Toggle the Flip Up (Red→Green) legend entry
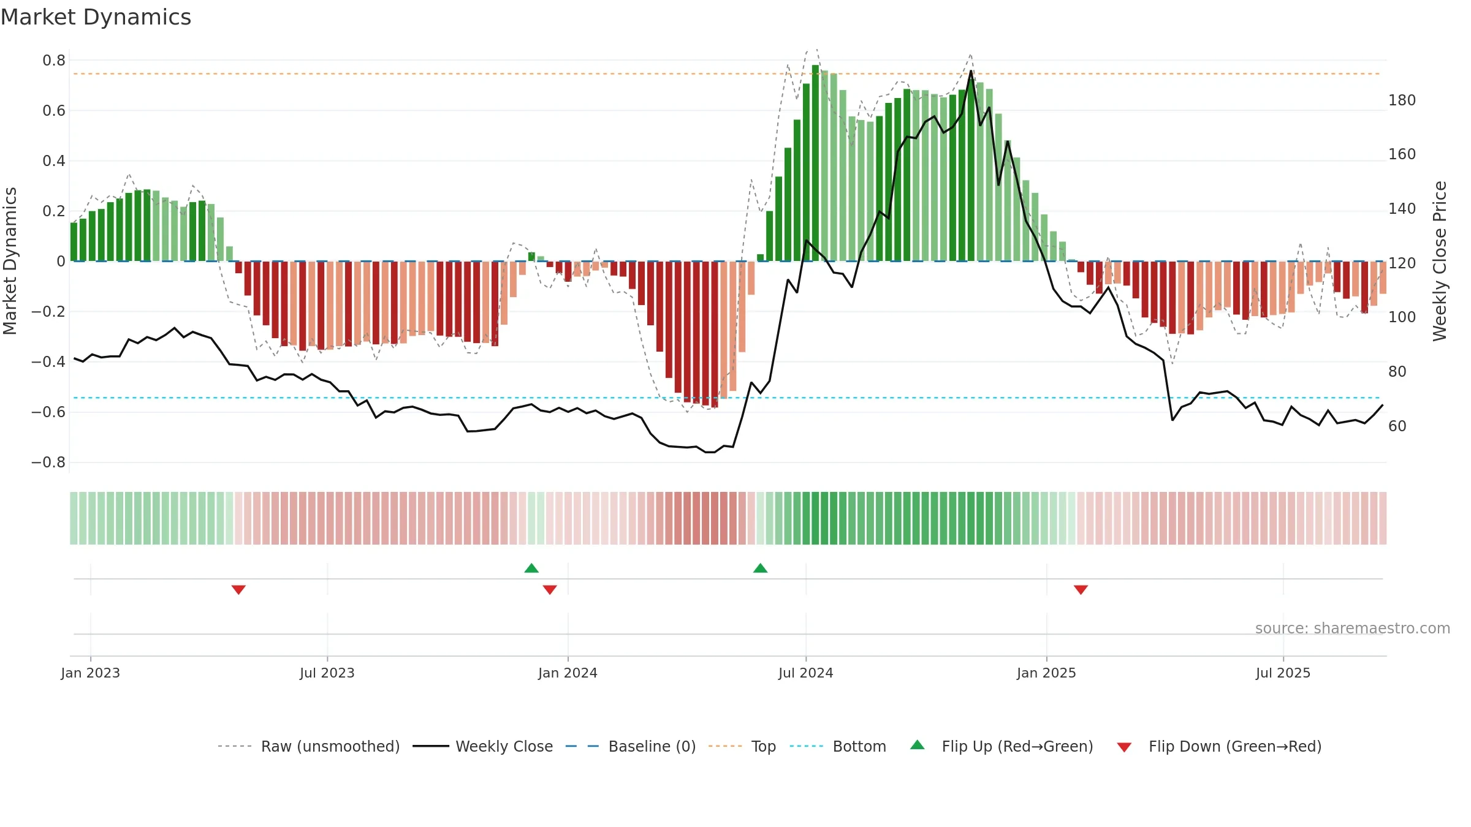 1002,746
